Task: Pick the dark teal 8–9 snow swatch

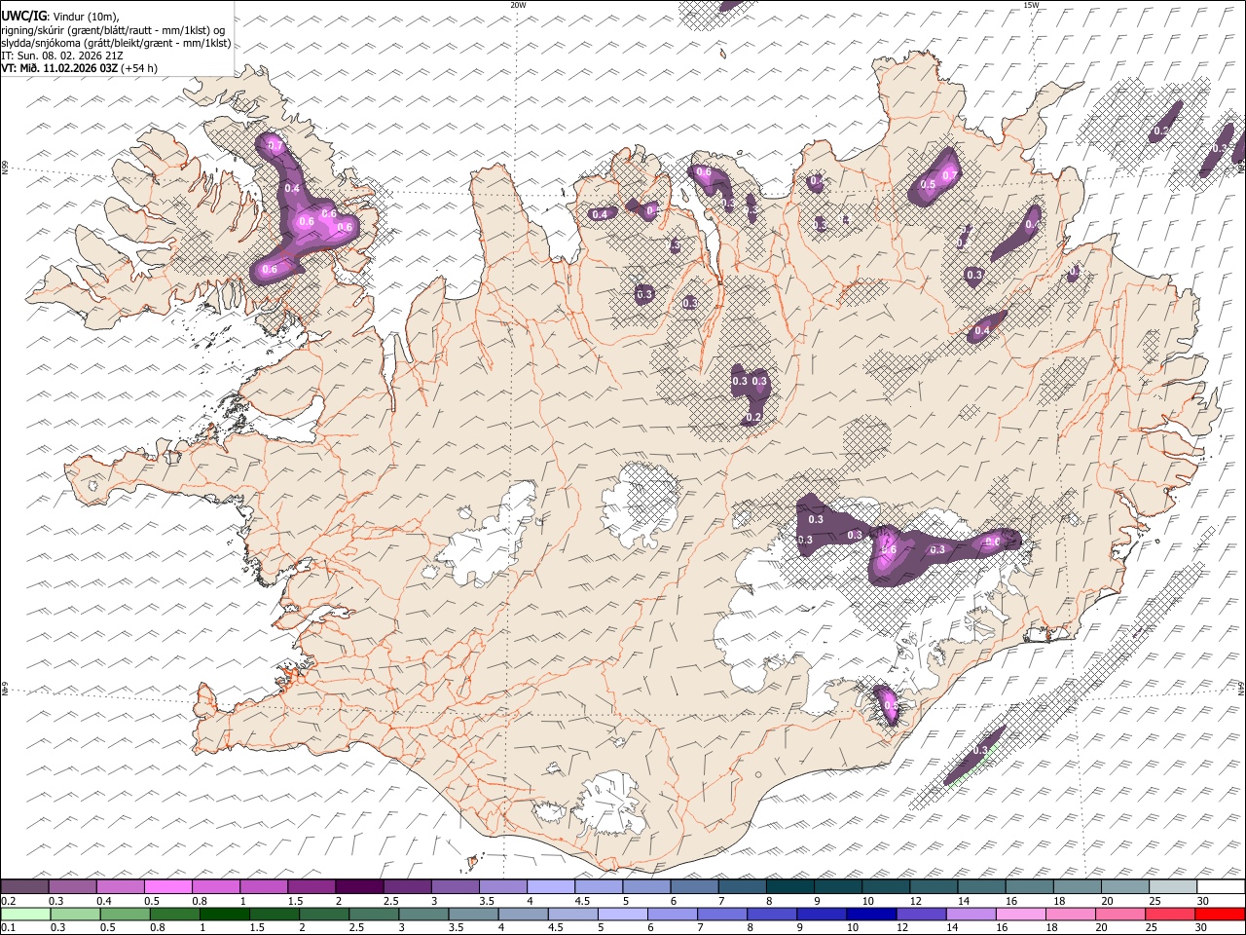Action: (x=789, y=886)
